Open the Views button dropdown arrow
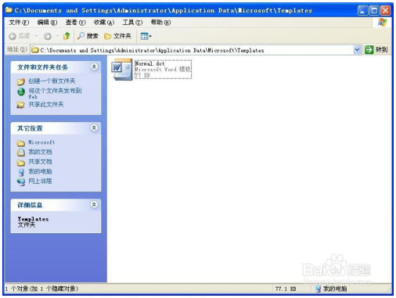Viewport: 396px width, 298px height. click(x=150, y=36)
